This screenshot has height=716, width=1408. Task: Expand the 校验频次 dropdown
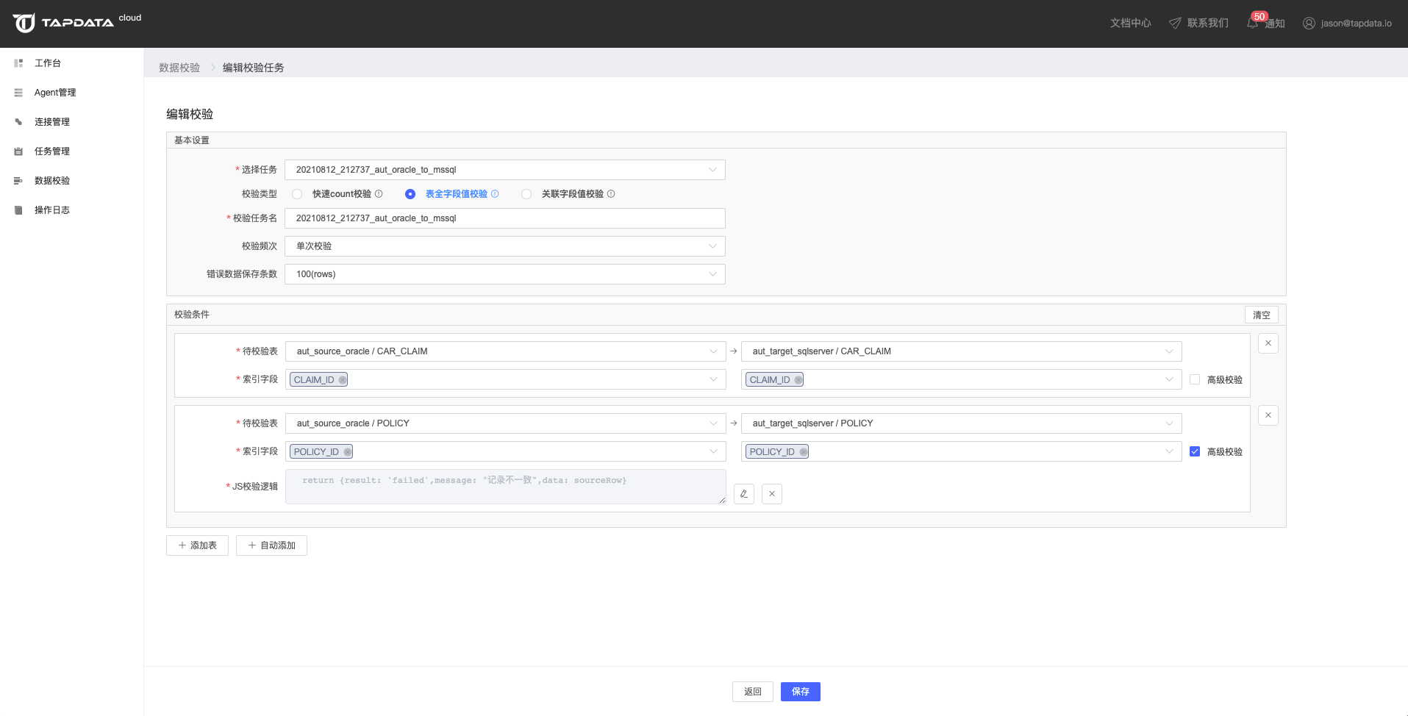click(x=504, y=246)
